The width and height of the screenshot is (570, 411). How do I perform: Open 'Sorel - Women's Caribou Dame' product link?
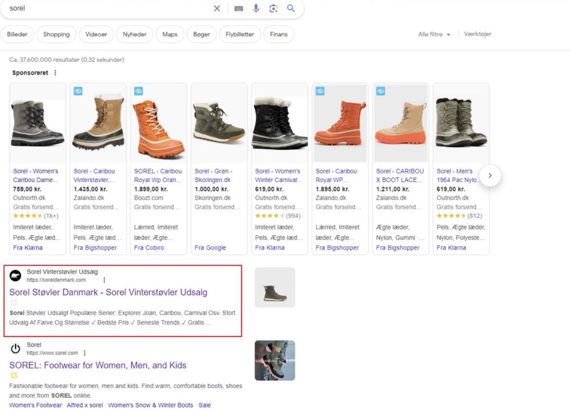pyautogui.click(x=36, y=176)
